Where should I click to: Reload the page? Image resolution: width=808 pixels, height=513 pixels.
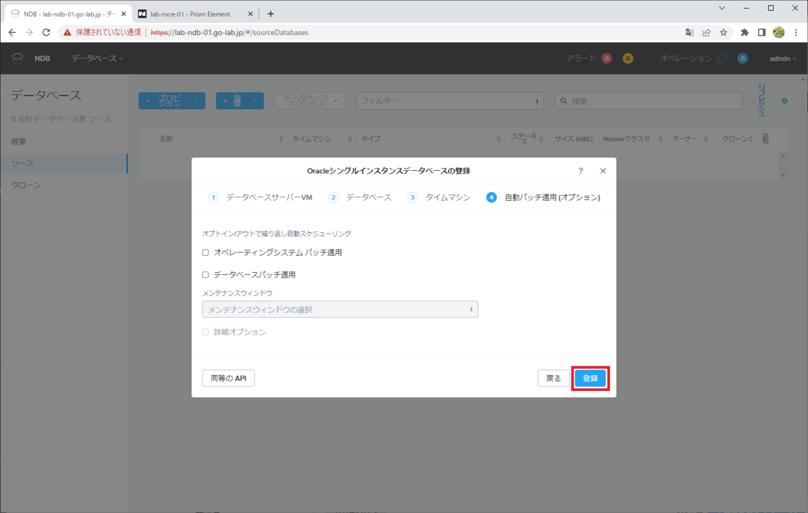pos(46,32)
